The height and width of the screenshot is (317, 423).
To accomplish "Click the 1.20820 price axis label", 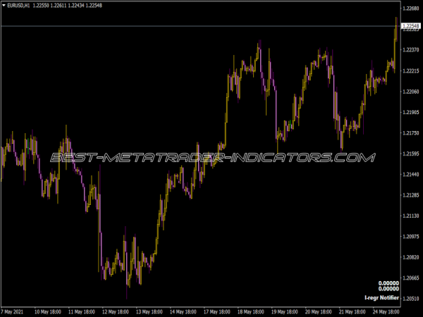I will [410, 257].
